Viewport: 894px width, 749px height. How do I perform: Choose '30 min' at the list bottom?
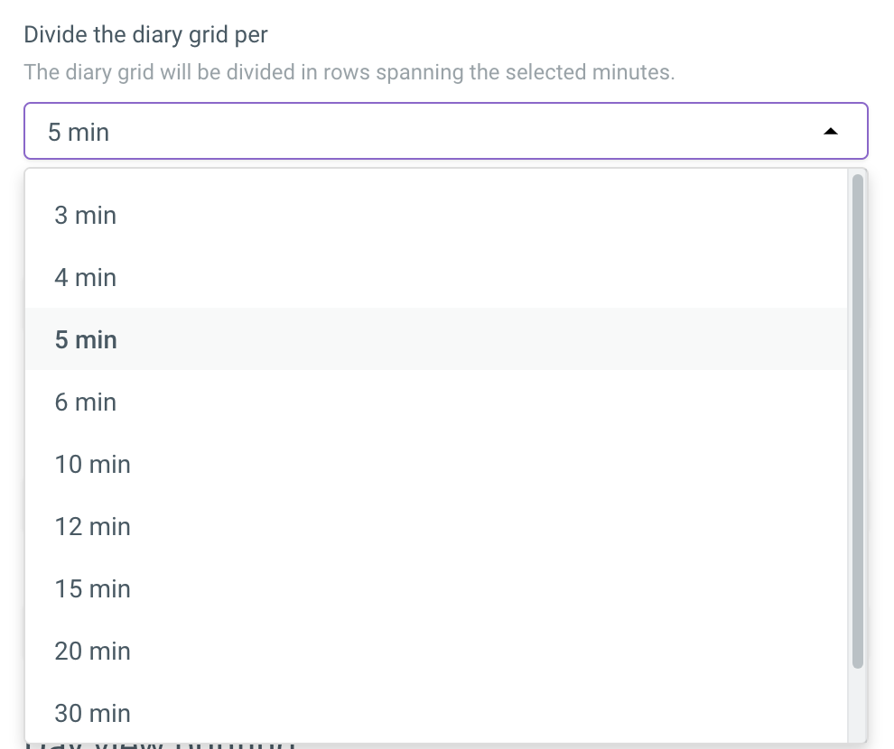[92, 714]
